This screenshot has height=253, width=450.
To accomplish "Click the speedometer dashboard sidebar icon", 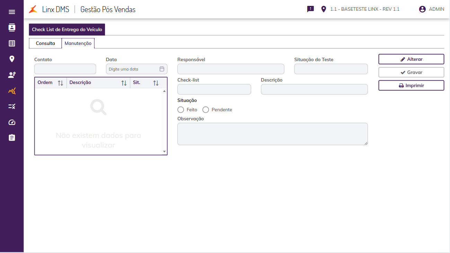I will (x=12, y=122).
